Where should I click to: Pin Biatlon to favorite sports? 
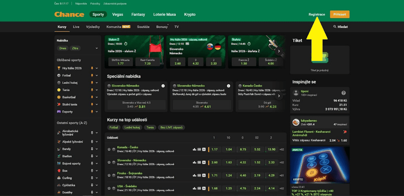point(92,156)
